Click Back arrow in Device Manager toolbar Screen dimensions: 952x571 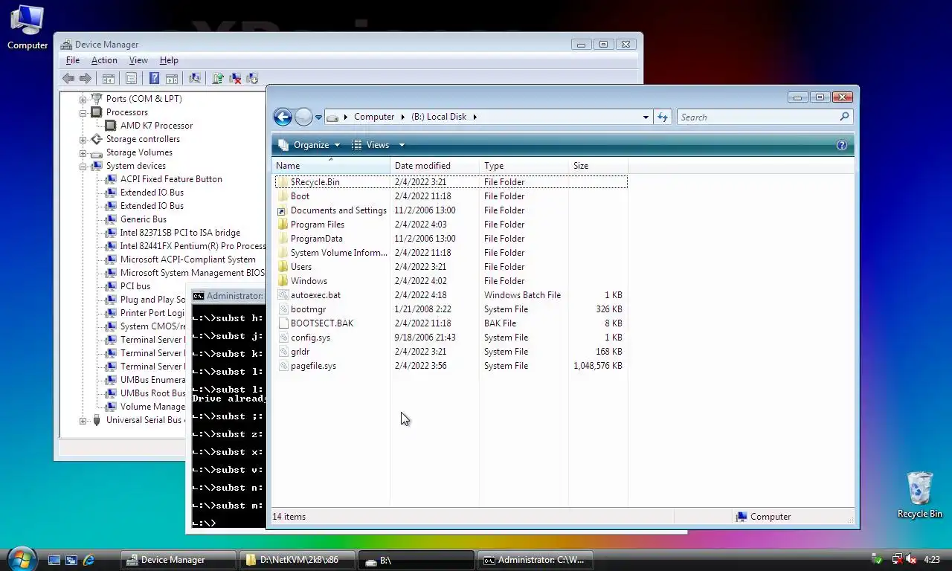pos(68,78)
